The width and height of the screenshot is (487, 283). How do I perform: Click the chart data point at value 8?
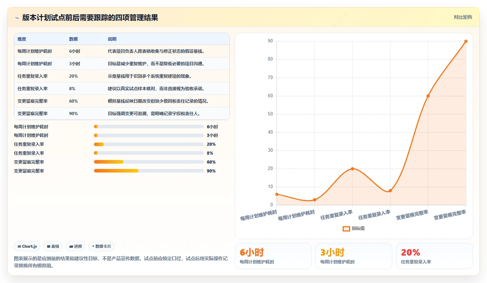tap(390, 191)
